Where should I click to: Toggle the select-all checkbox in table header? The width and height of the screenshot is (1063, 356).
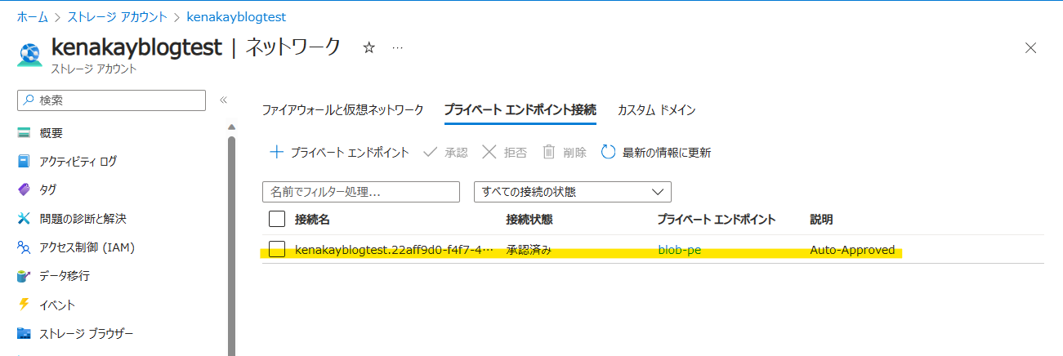point(277,219)
